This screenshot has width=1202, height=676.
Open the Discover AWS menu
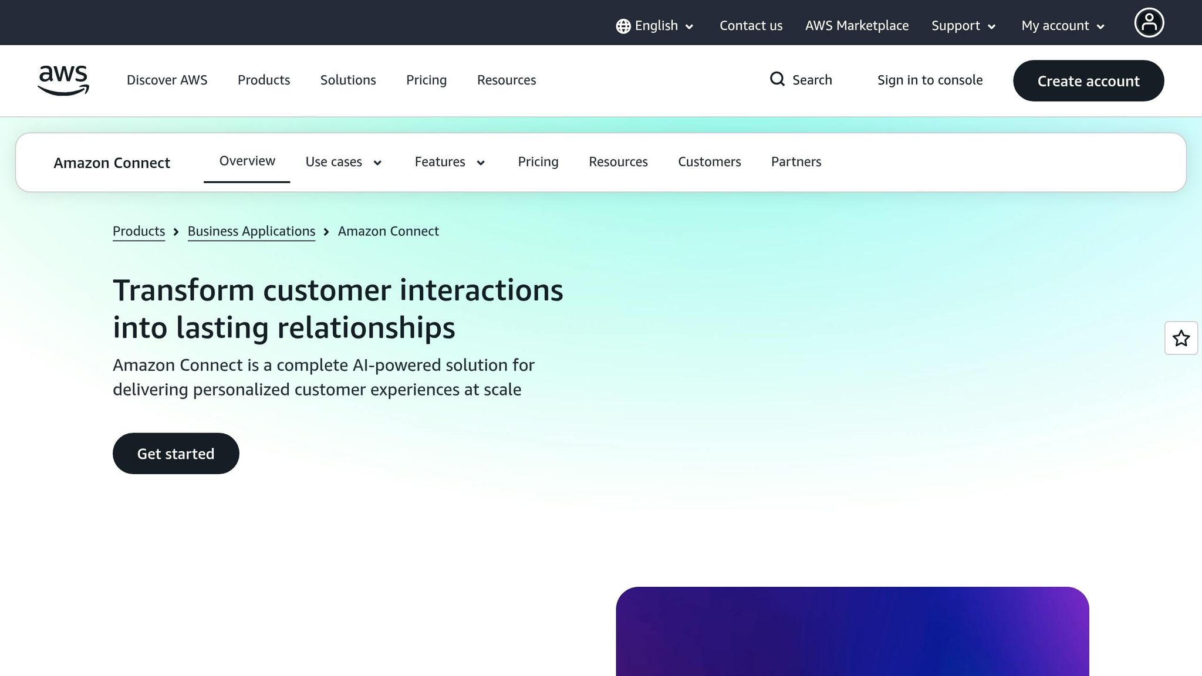[167, 80]
